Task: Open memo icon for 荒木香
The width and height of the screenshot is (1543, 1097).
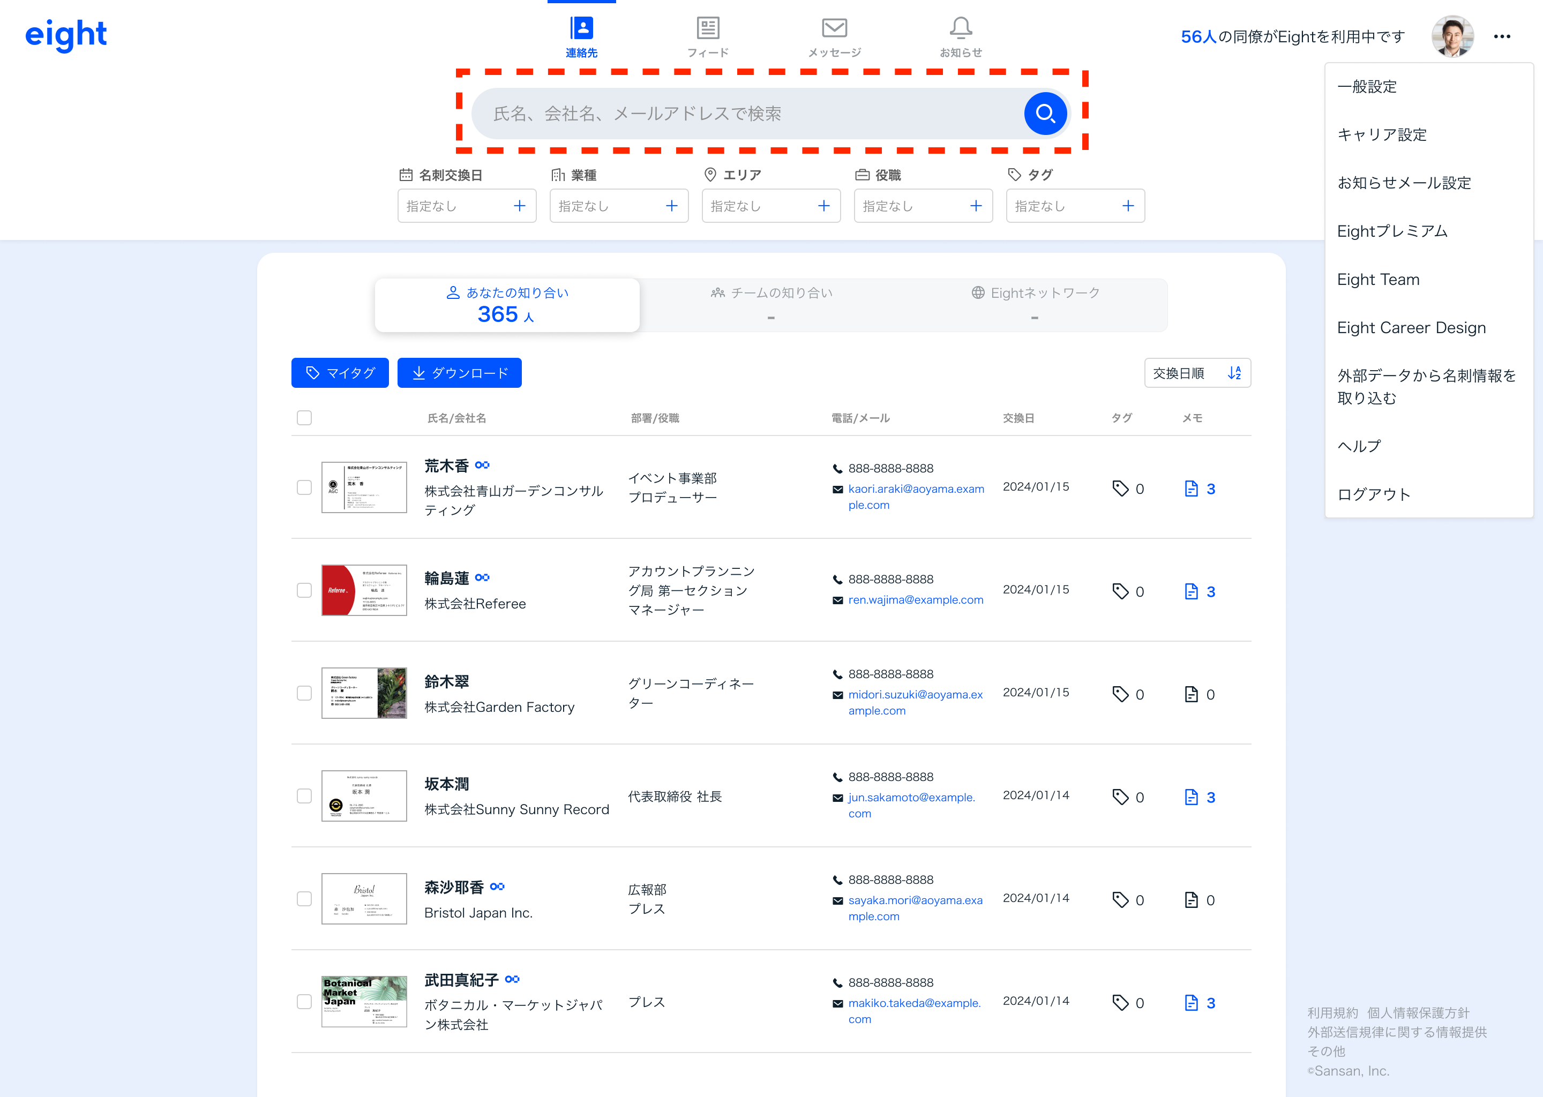Action: tap(1200, 489)
